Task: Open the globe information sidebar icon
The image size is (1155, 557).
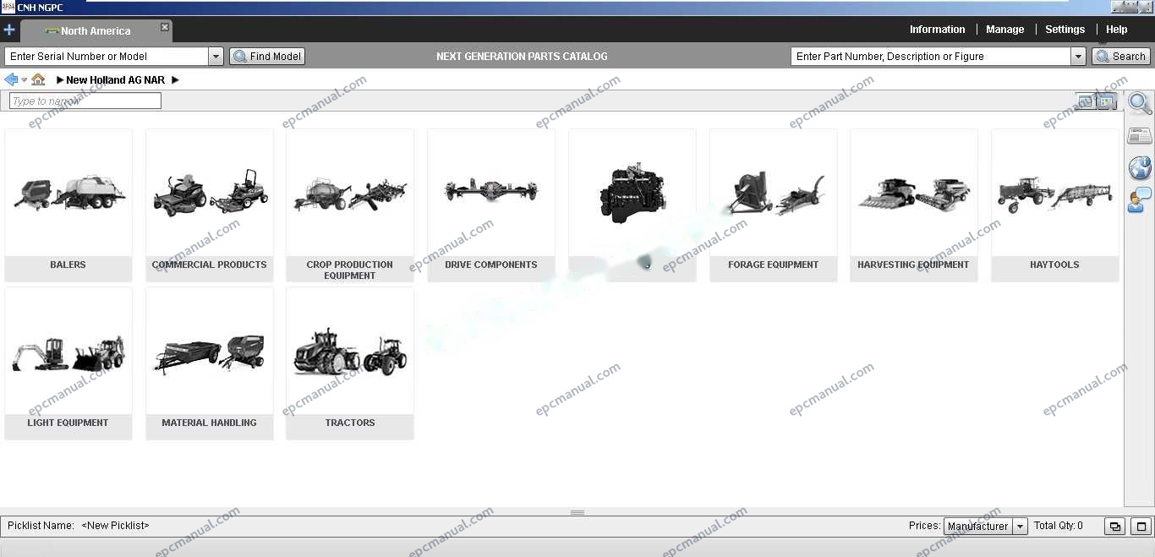Action: [1140, 167]
